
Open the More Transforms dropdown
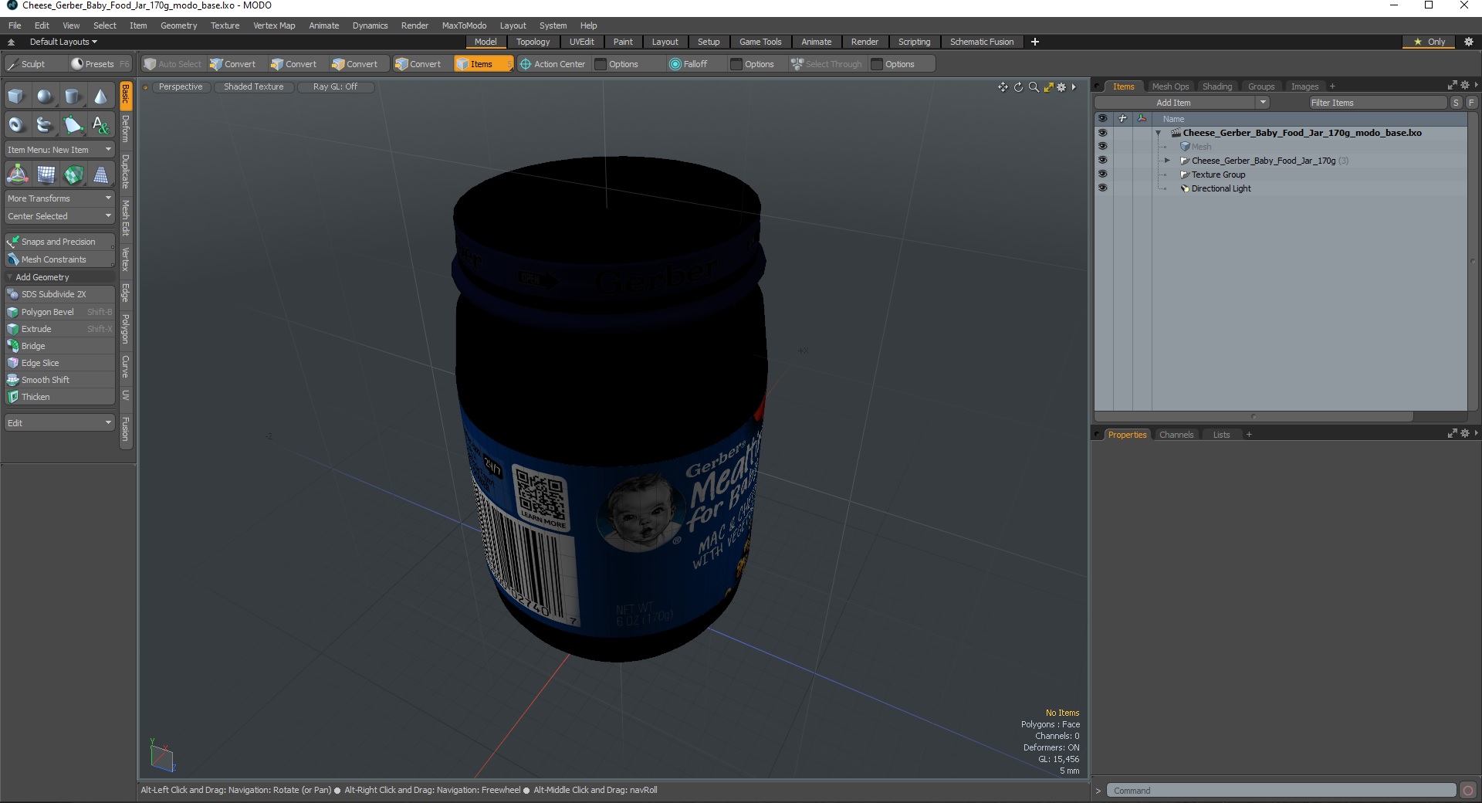tap(60, 198)
